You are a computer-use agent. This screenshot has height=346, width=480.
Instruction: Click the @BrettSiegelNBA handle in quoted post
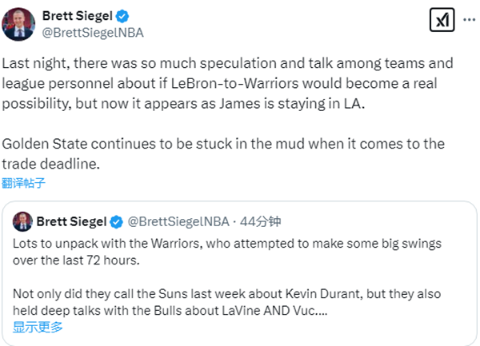(178, 221)
